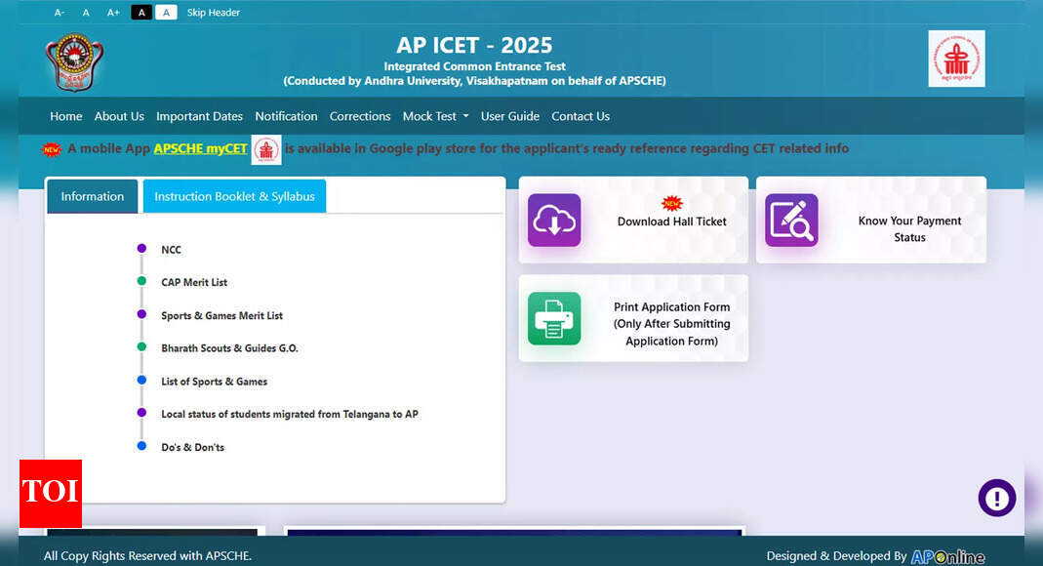
Task: Increase font size with A+ button
Action: point(113,13)
